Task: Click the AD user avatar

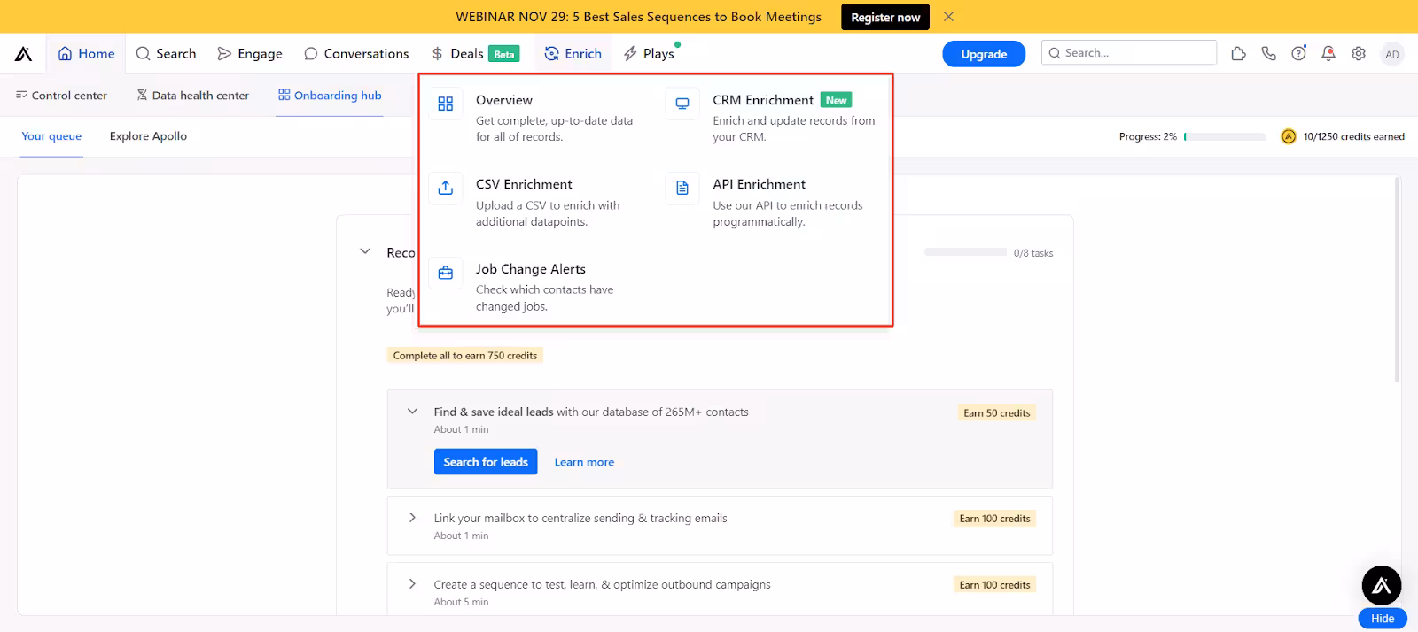Action: click(x=1391, y=54)
